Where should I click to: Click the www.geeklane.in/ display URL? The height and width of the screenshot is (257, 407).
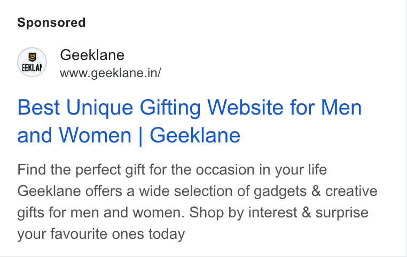coord(111,73)
